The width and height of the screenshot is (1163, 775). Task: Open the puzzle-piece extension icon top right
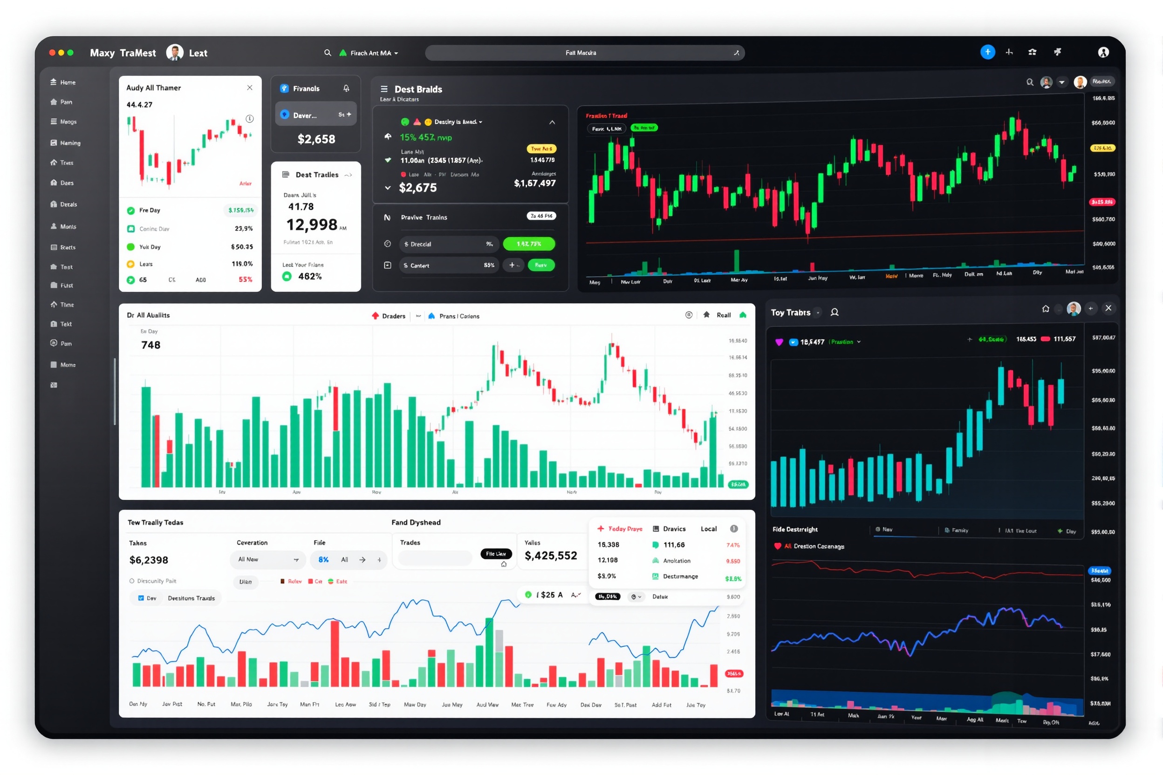pyautogui.click(x=1058, y=52)
